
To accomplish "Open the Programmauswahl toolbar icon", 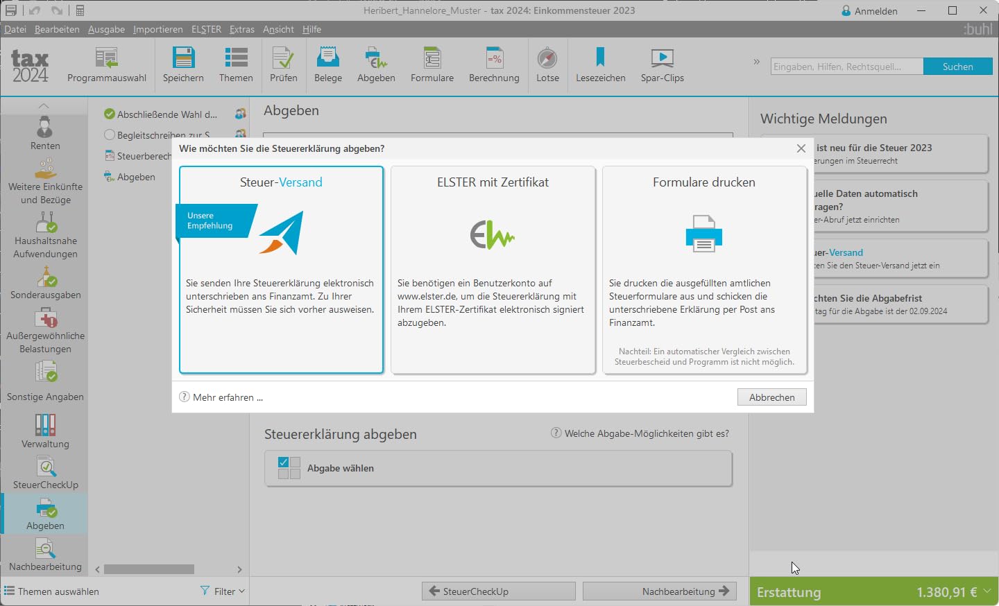I will (x=107, y=65).
